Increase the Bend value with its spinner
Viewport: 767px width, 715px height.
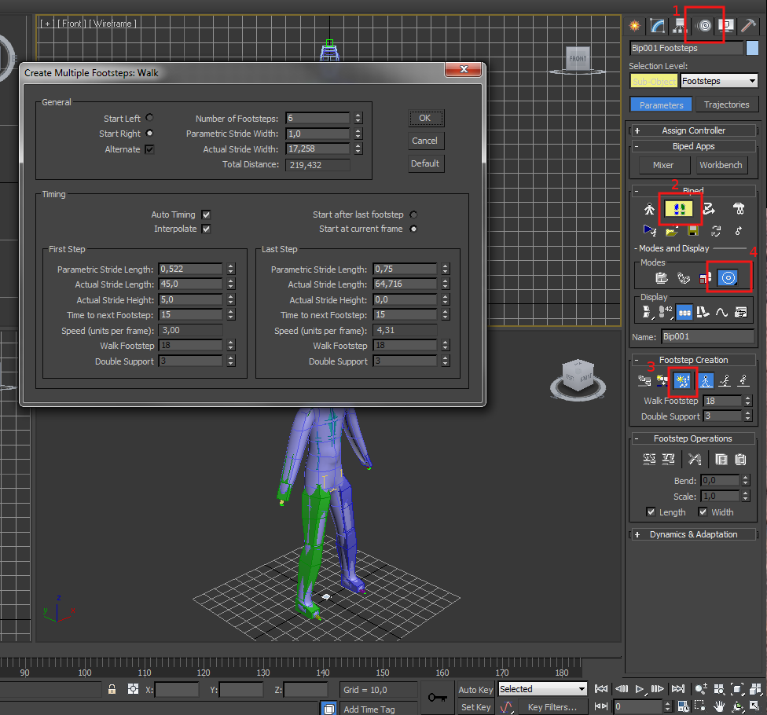(x=746, y=476)
